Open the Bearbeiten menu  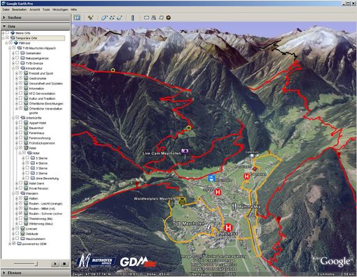[x=20, y=10]
